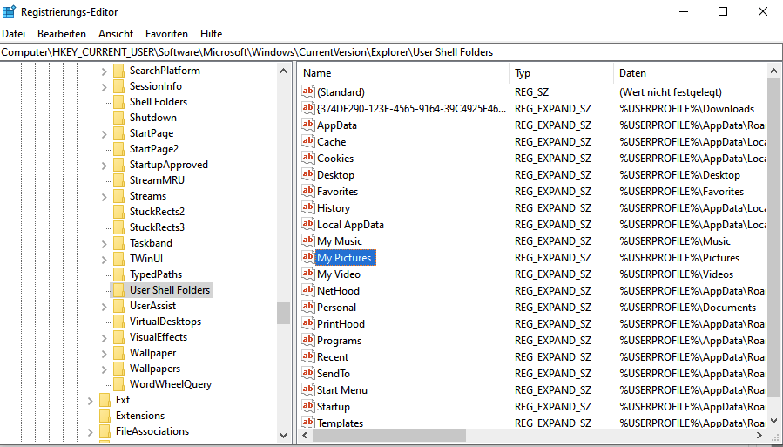
Task: Click the ab icon next to History
Action: (x=308, y=207)
